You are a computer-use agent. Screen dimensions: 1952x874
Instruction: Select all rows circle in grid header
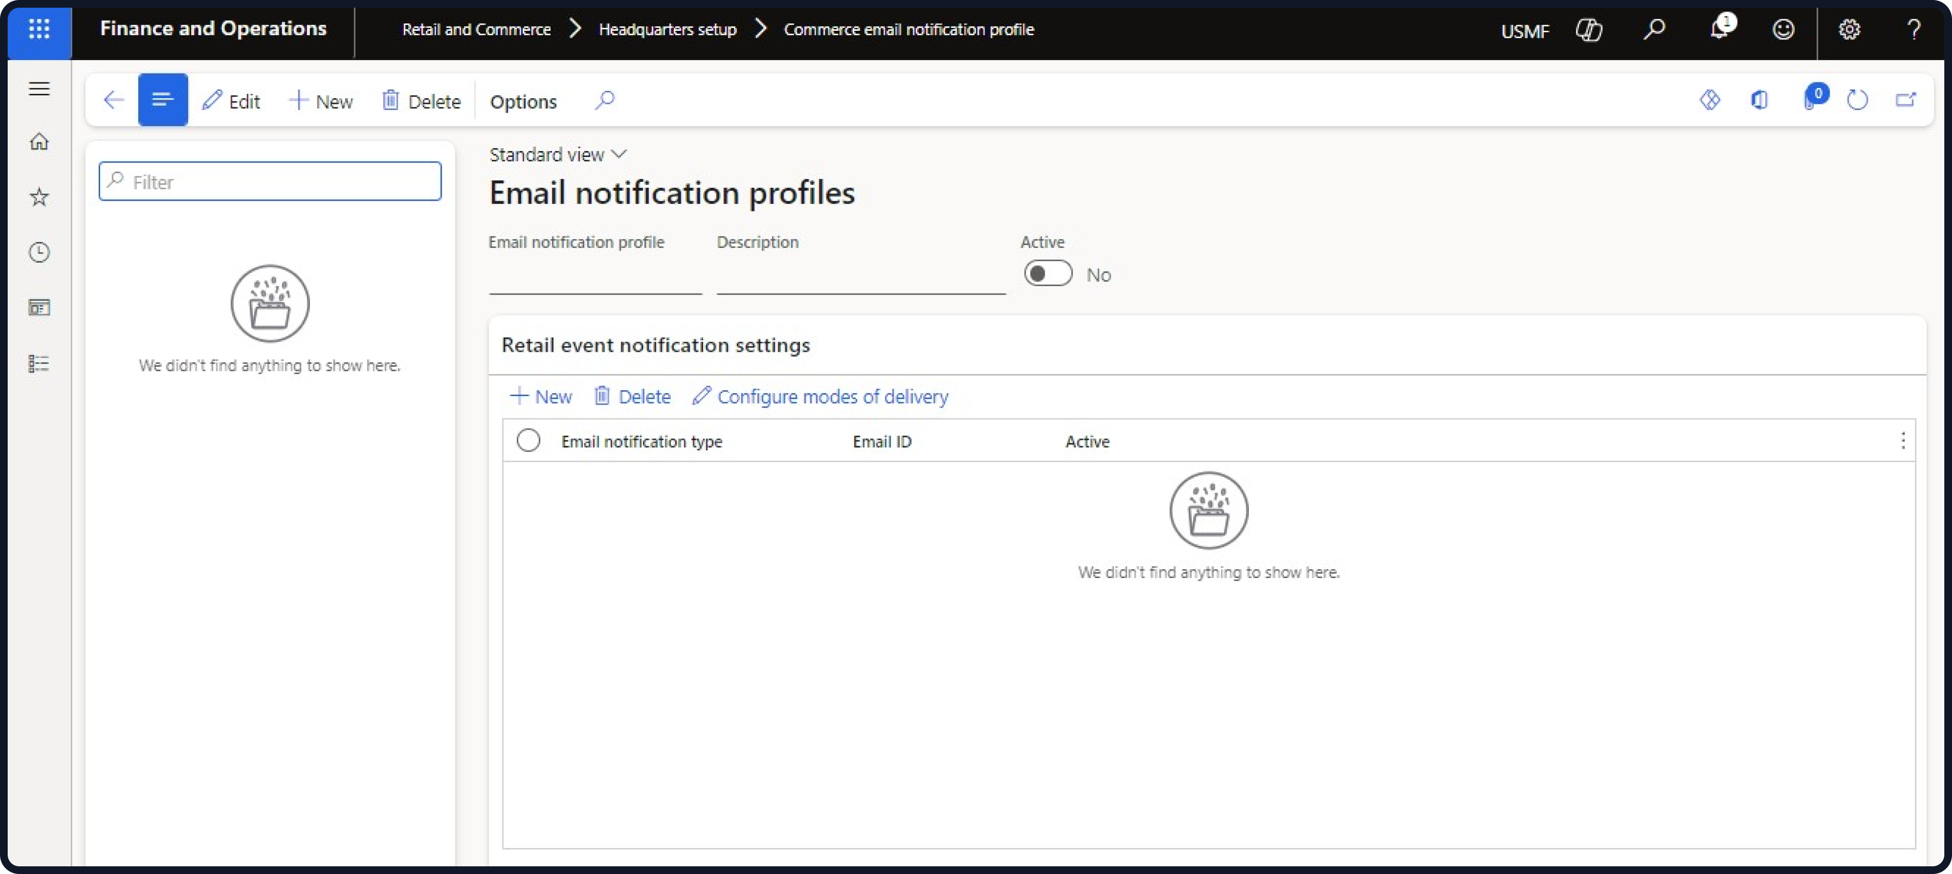[528, 440]
